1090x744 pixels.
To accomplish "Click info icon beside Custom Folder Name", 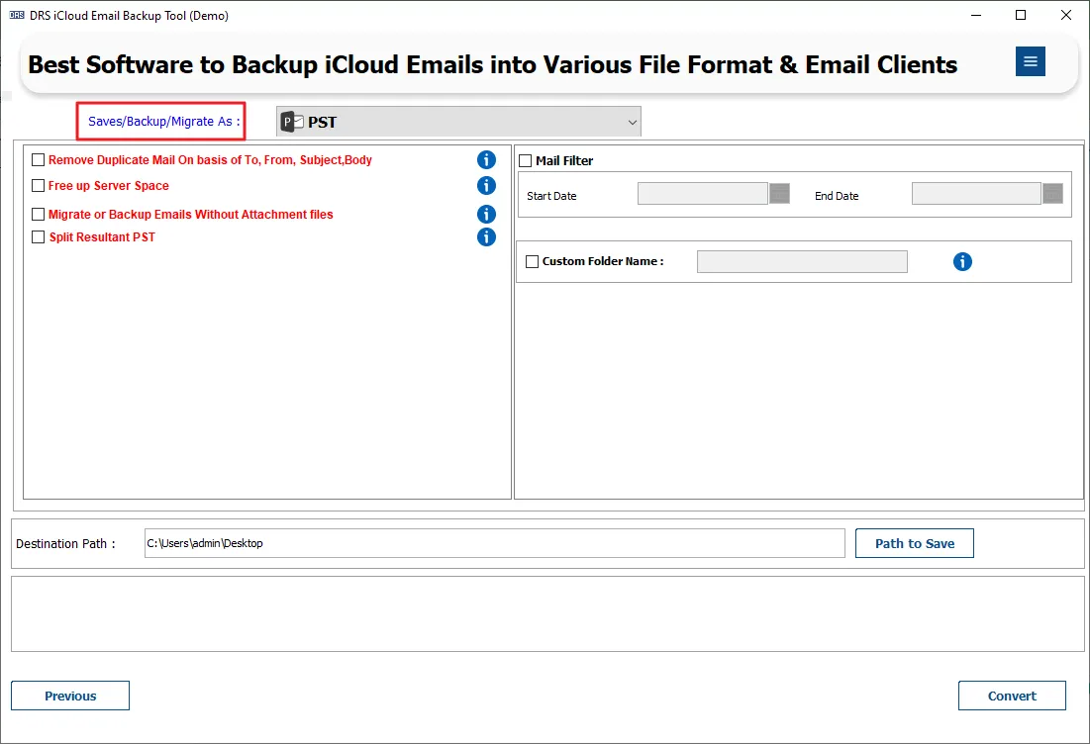I will [962, 262].
